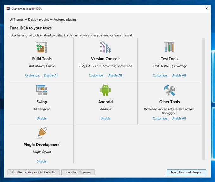This screenshot has width=215, height=182.
Task: Proceed to Next: Featured plugins
Action: pyautogui.click(x=186, y=172)
